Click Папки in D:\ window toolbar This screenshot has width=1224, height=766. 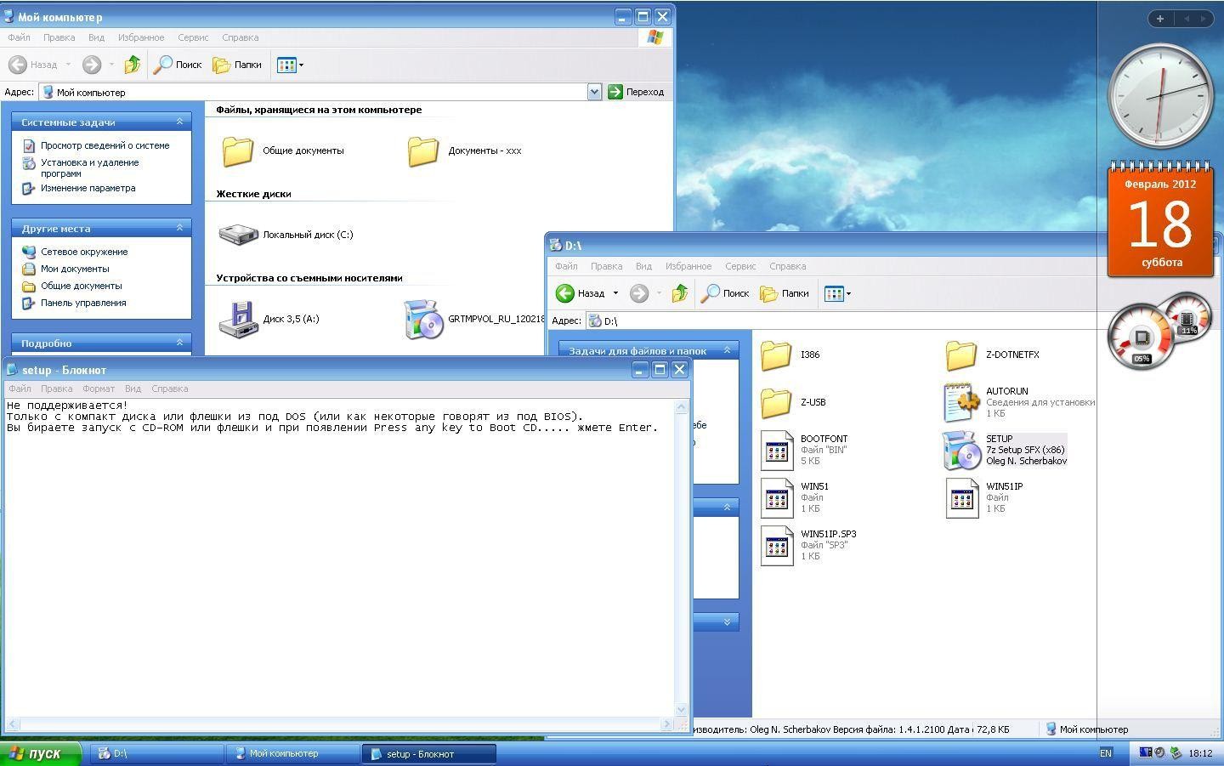pyautogui.click(x=785, y=293)
